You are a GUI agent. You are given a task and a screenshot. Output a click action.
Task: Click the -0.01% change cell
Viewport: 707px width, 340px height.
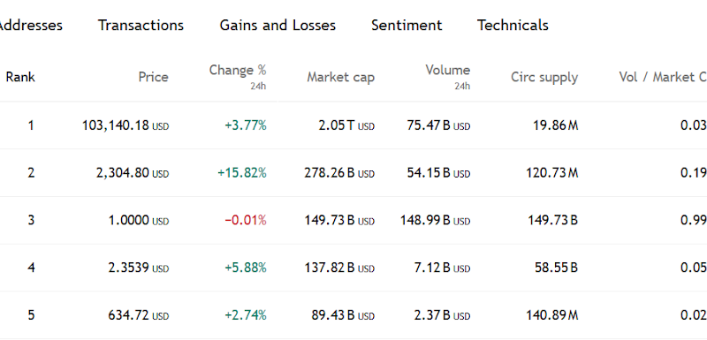[x=246, y=220]
